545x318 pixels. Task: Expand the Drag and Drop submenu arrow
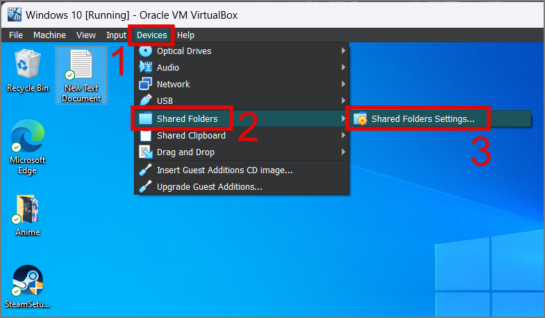click(x=344, y=152)
